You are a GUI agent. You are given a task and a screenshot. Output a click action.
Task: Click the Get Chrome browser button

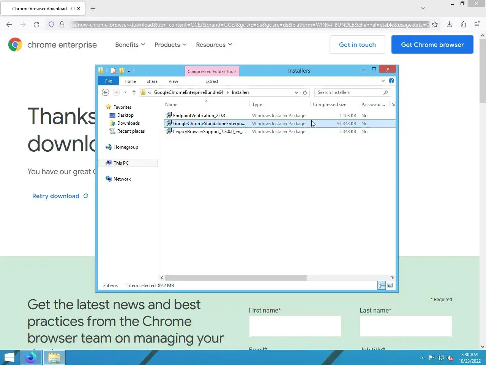pos(432,44)
